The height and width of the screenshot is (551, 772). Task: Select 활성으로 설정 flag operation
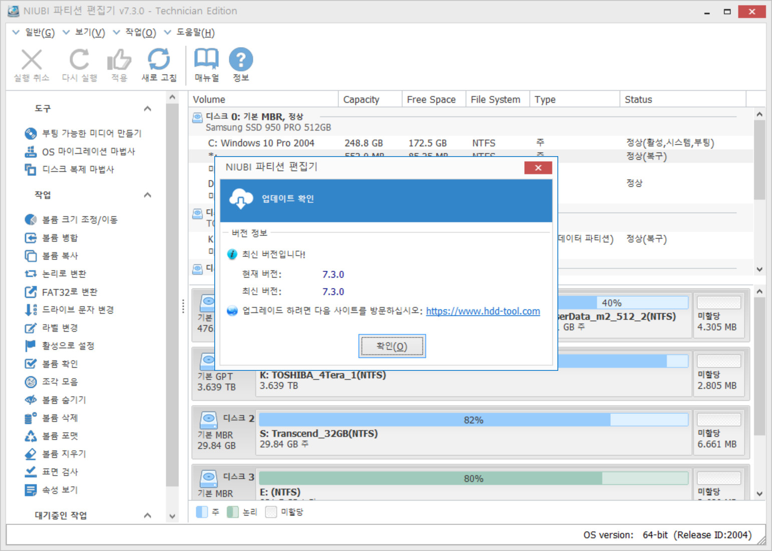59,345
